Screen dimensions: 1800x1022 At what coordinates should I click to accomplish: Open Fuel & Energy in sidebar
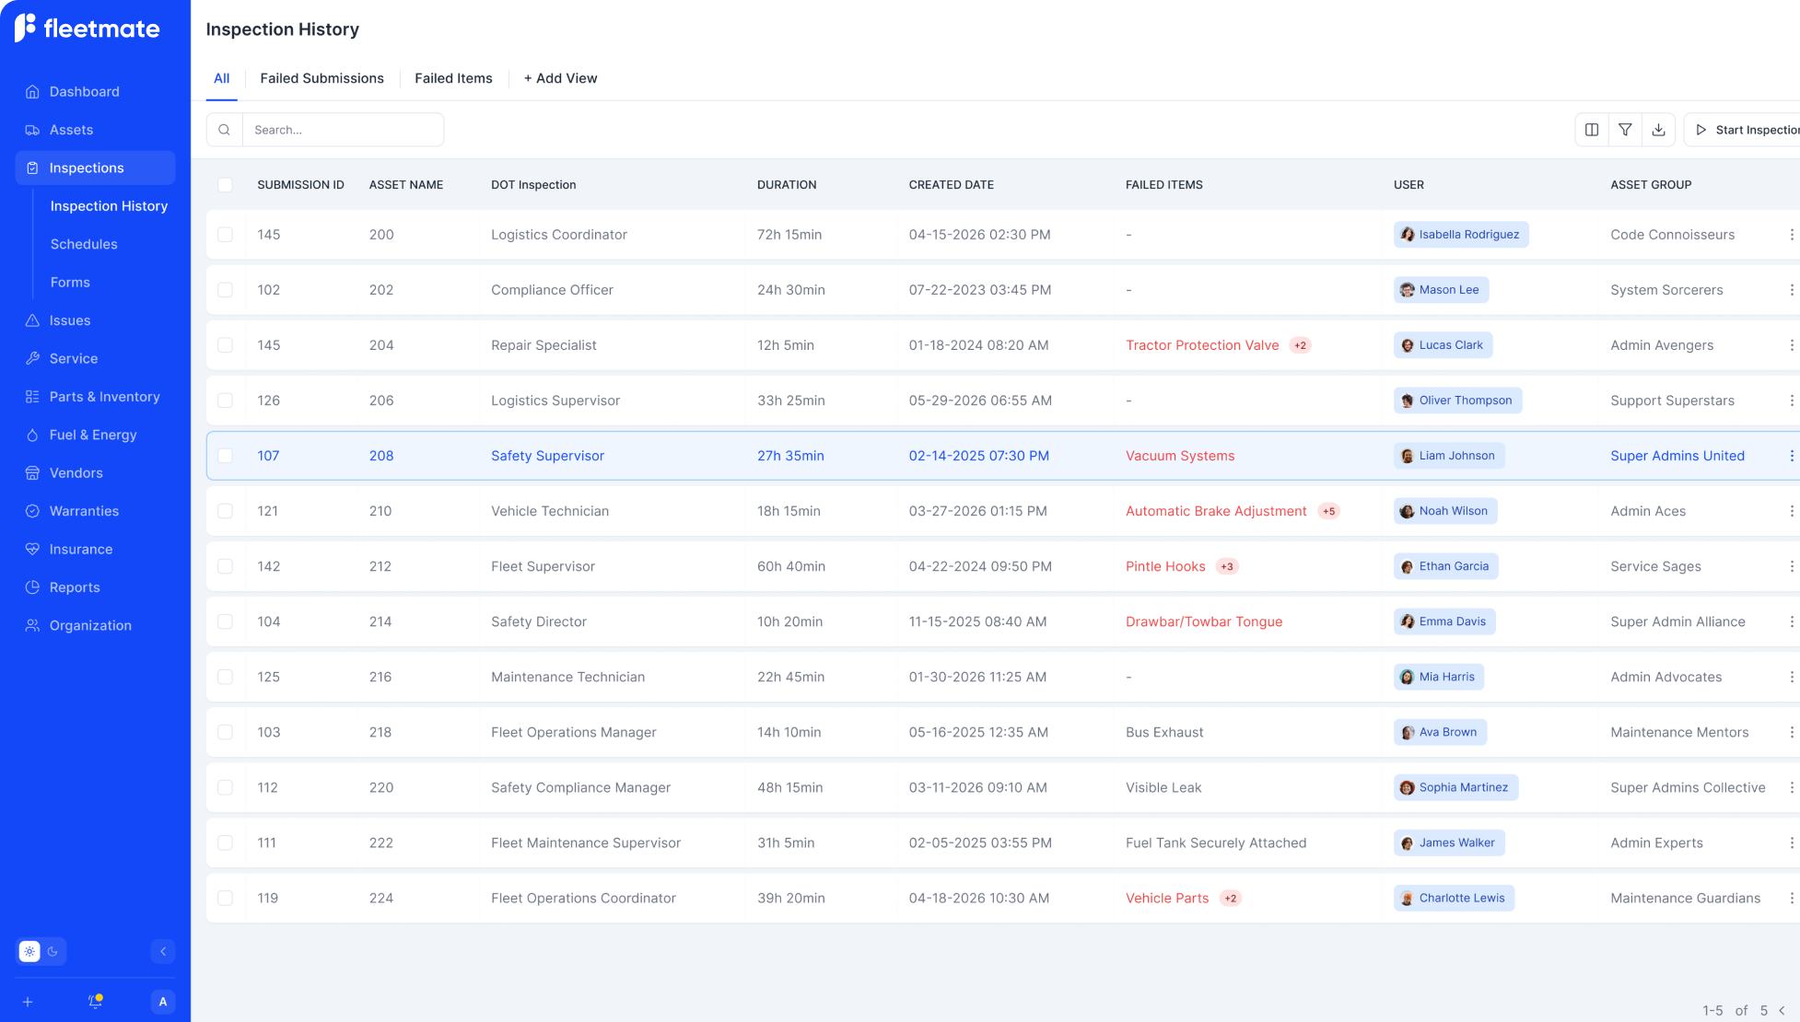coord(93,435)
